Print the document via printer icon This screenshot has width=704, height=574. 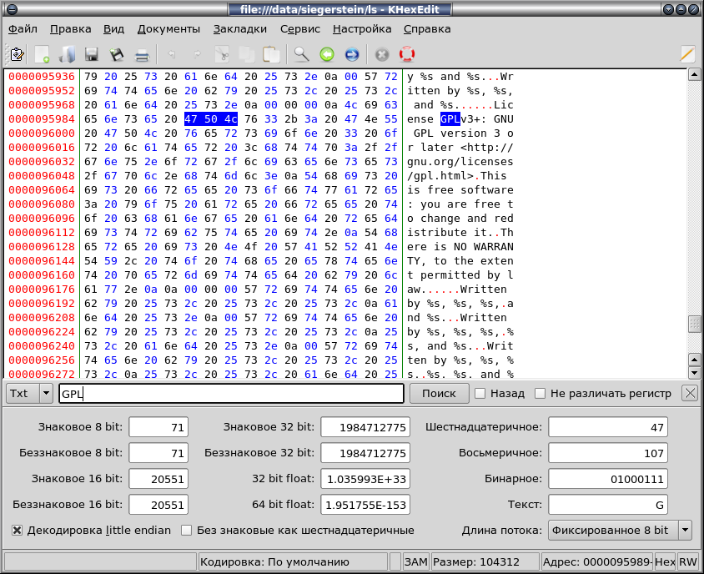142,54
